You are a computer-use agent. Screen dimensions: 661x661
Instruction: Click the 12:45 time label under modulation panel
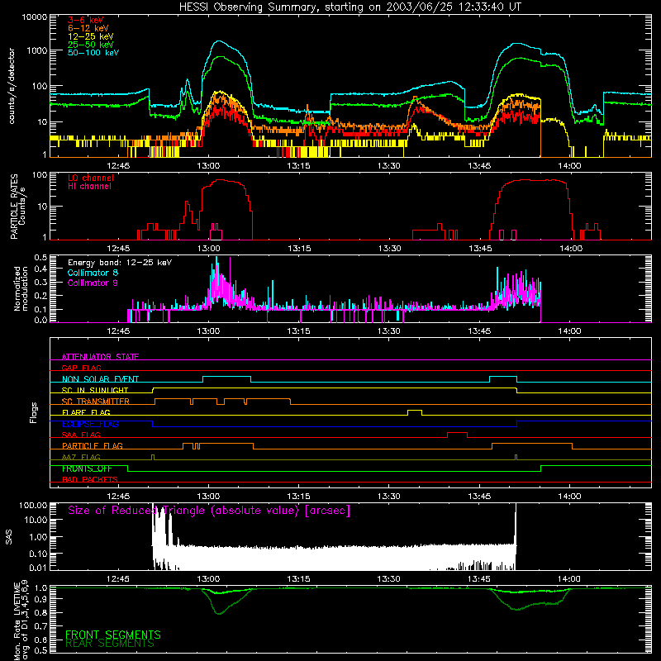point(118,331)
